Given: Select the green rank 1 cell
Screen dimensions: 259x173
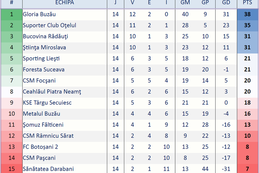Looking at the screenshot, I should pyautogui.click(x=12, y=14).
